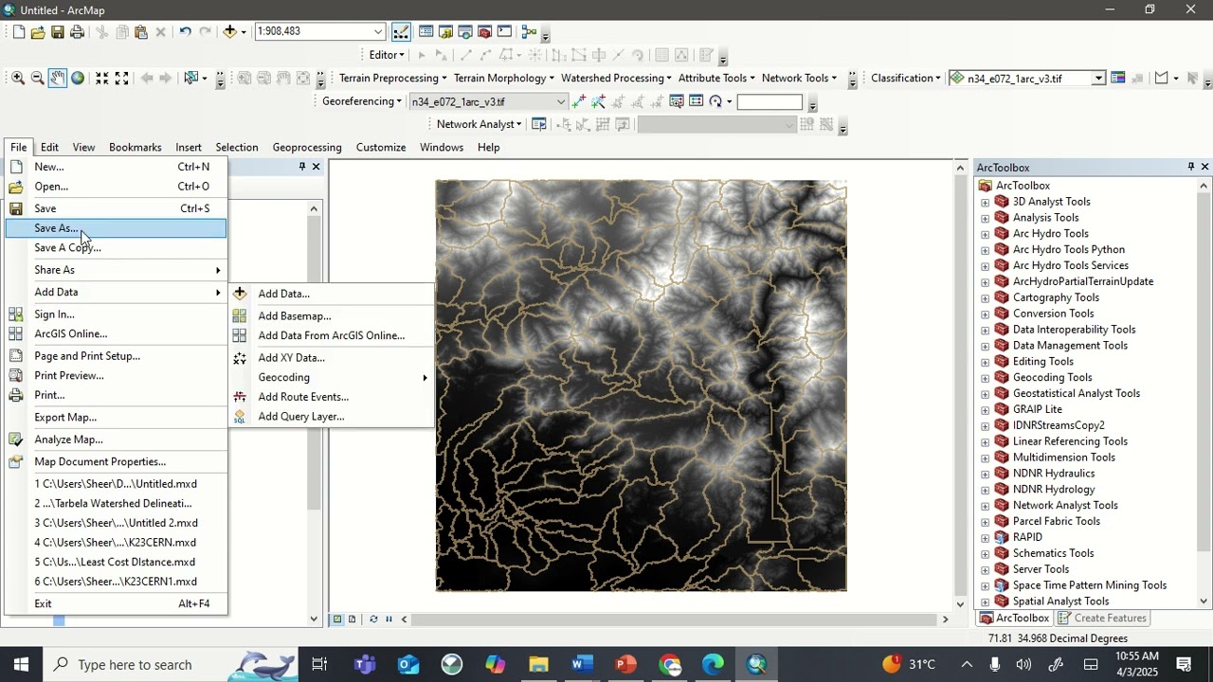The image size is (1213, 682).
Task: Select the Zoom Out magnifier tool
Action: pos(38,78)
